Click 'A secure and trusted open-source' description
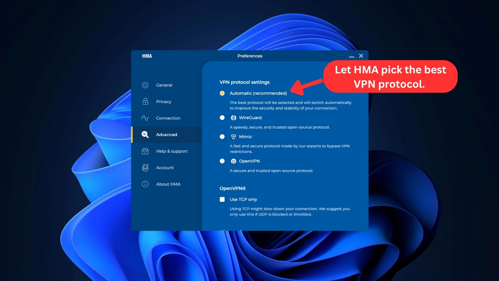Image resolution: width=499 pixels, height=281 pixels. tap(271, 170)
